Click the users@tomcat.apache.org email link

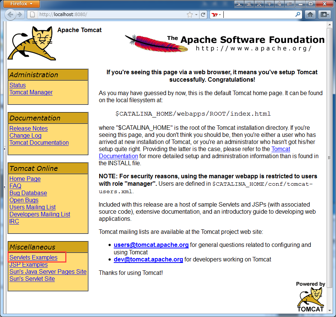[151, 245]
